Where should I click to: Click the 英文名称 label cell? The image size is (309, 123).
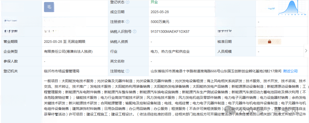(128, 61)
